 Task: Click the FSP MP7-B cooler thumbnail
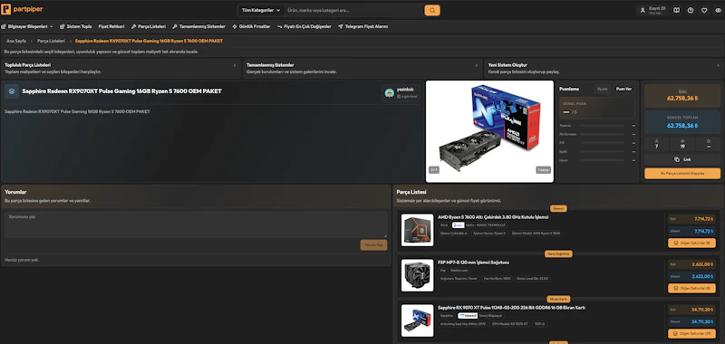coord(418,275)
